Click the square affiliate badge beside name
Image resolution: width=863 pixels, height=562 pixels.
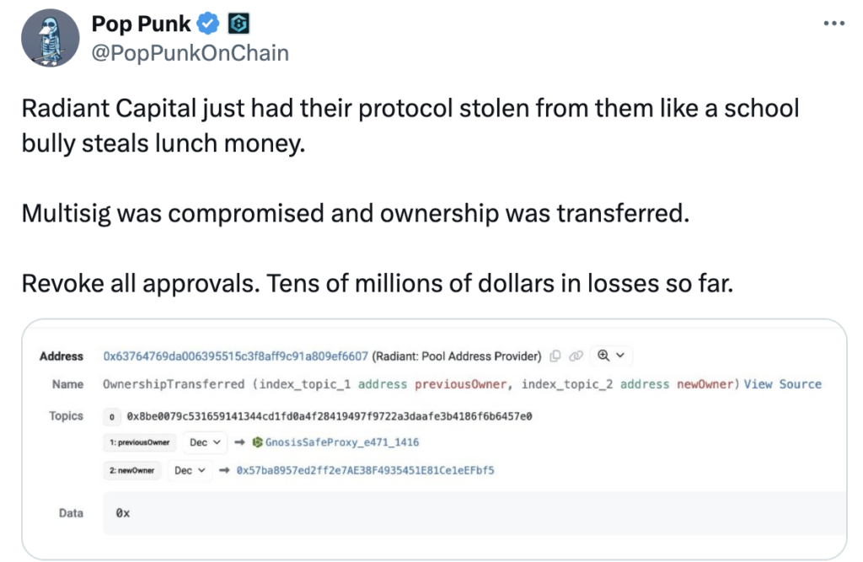click(x=239, y=24)
